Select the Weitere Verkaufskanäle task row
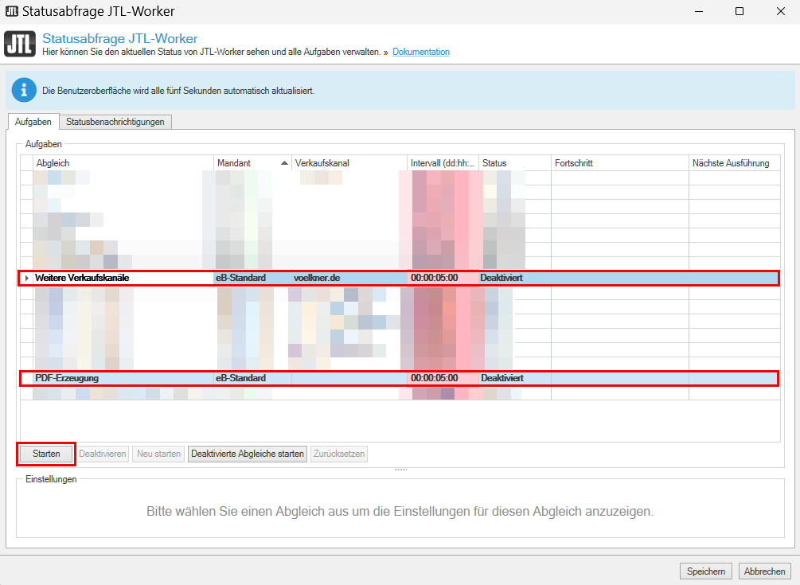The height and width of the screenshot is (585, 800). pyautogui.click(x=119, y=278)
